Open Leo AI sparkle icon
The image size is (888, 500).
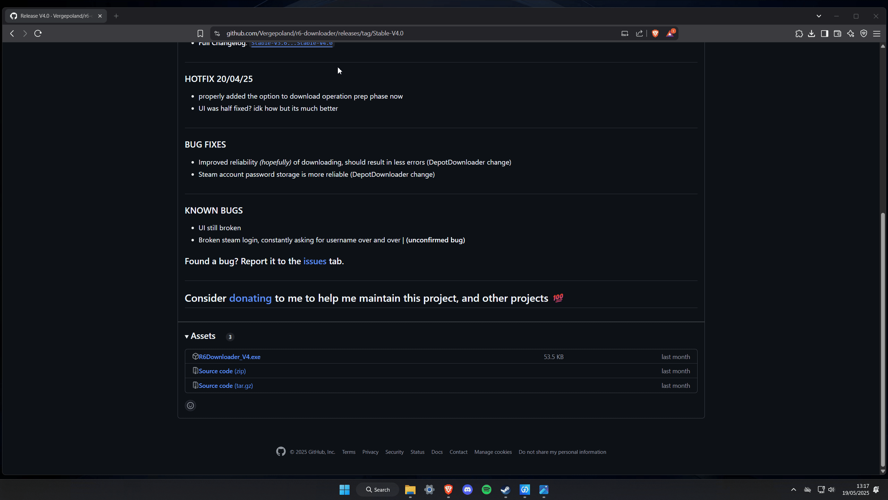[851, 33]
